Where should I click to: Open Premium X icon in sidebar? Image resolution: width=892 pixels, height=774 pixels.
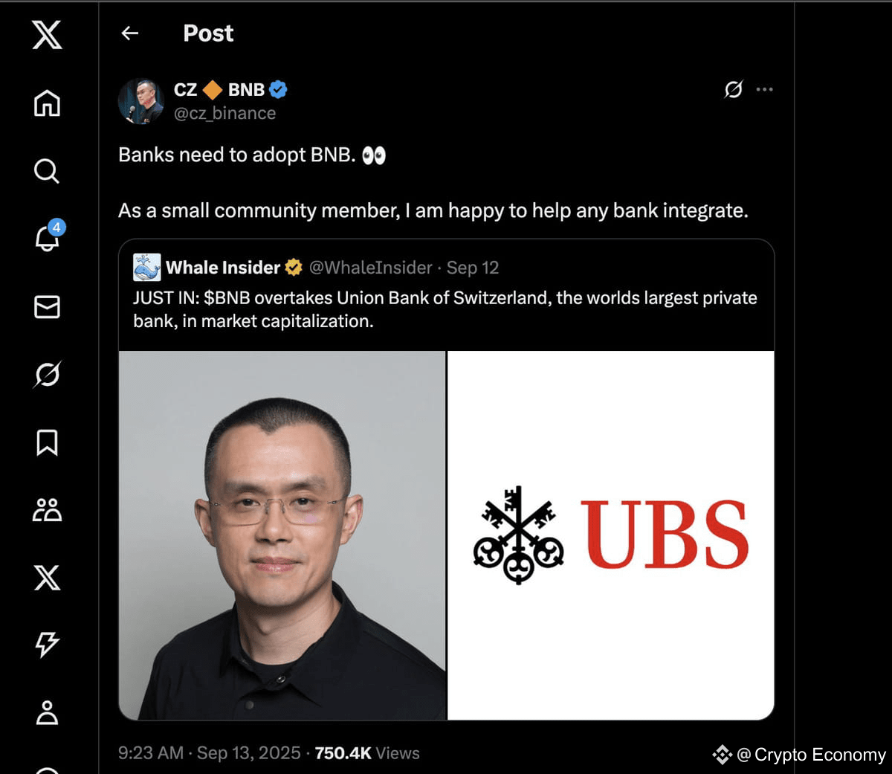click(47, 578)
